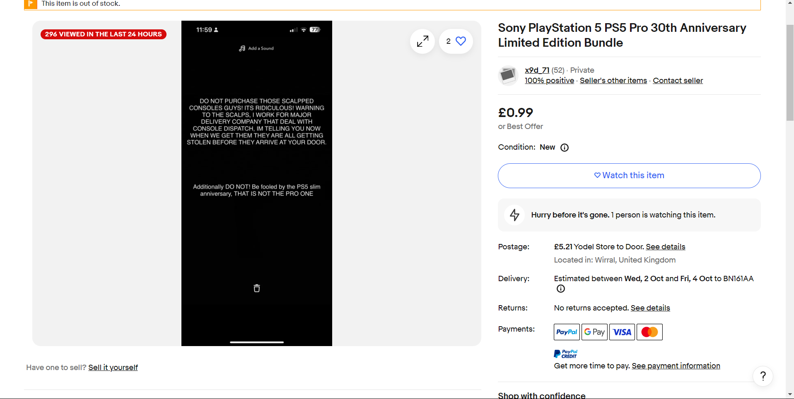Open returns See details link
The image size is (794, 399).
click(650, 308)
